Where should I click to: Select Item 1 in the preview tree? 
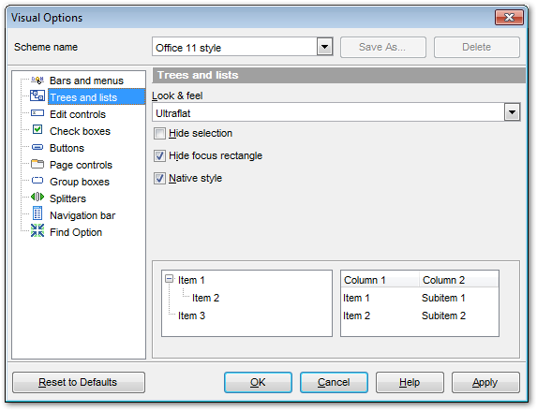click(191, 280)
